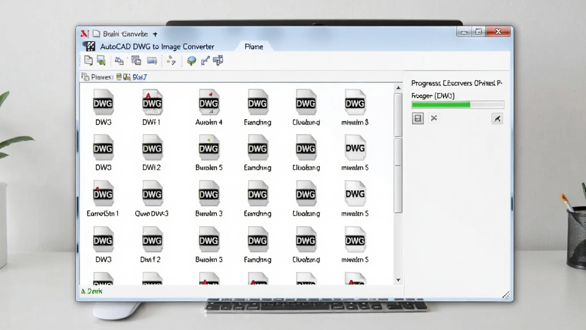Click the folder icons beside BKM7
Viewport: 586px width, 330px height.
[124, 77]
